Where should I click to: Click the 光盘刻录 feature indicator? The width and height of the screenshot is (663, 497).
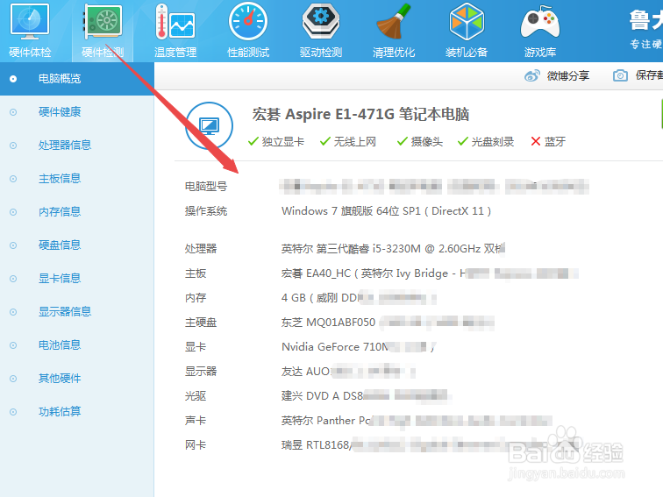(486, 142)
